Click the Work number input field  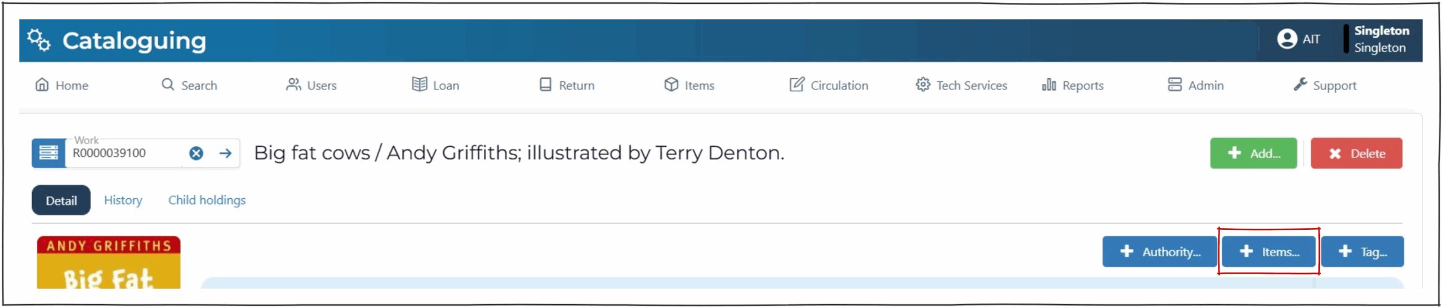124,154
